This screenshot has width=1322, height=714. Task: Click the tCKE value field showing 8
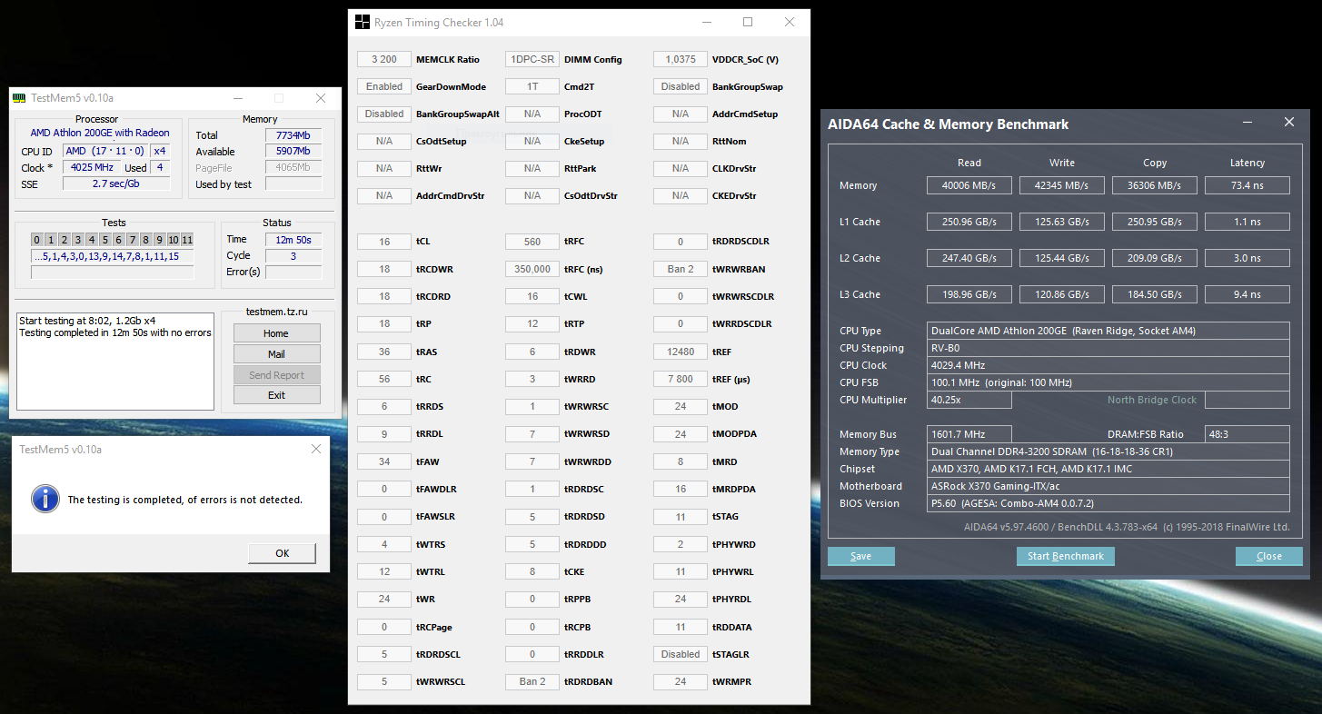tap(532, 571)
